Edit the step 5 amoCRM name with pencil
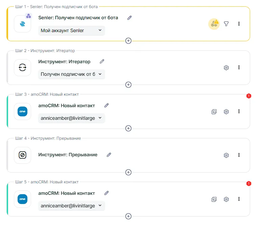The image size is (262, 227). tap(106, 193)
